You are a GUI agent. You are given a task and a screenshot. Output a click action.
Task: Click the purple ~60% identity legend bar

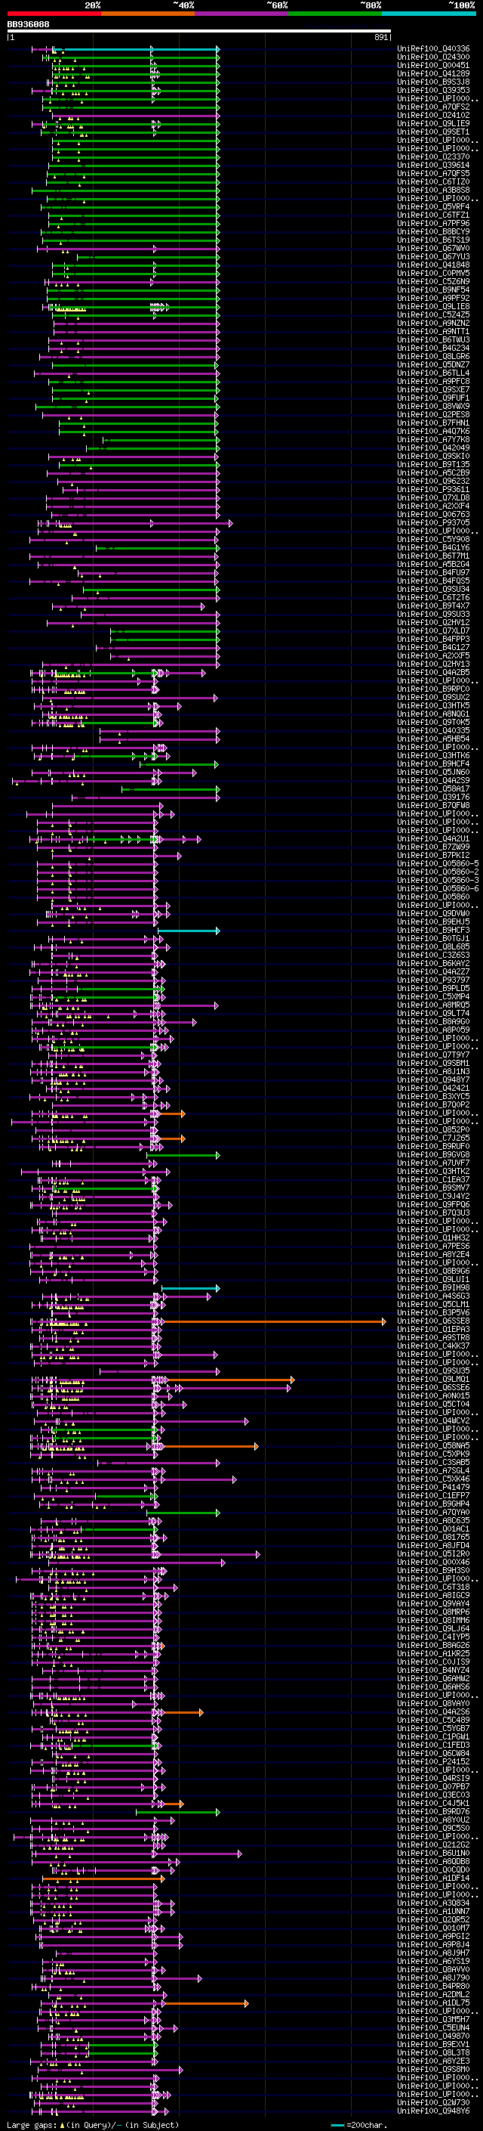(x=242, y=14)
